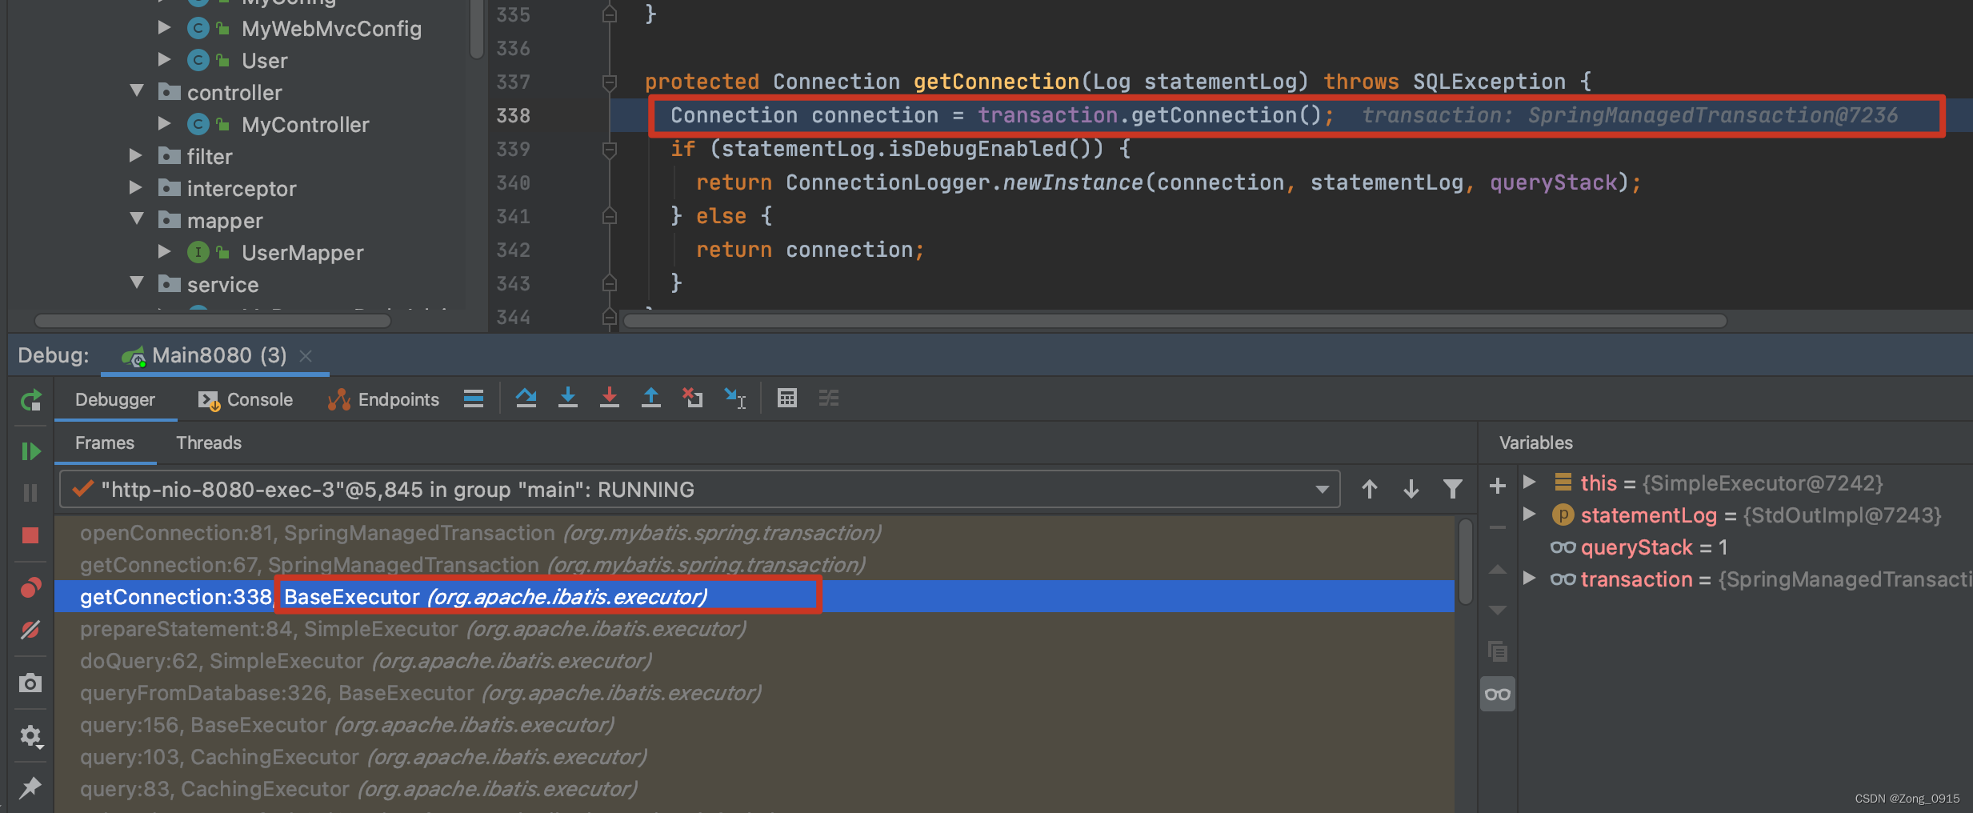Viewport: 1973px width, 813px height.
Task: Click fold marker at line 337
Action: click(x=610, y=82)
